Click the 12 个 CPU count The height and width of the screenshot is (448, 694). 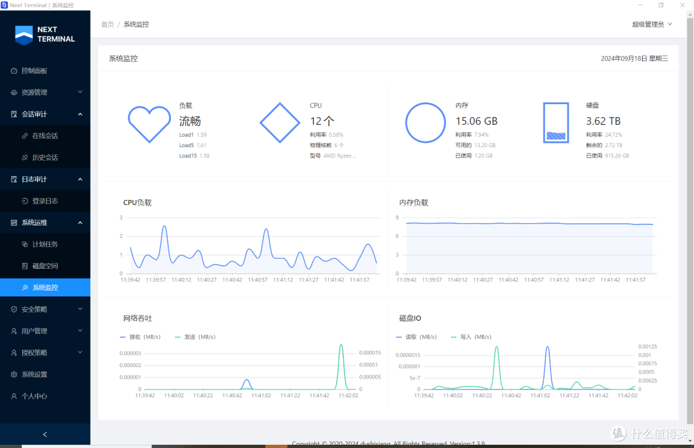(x=322, y=121)
